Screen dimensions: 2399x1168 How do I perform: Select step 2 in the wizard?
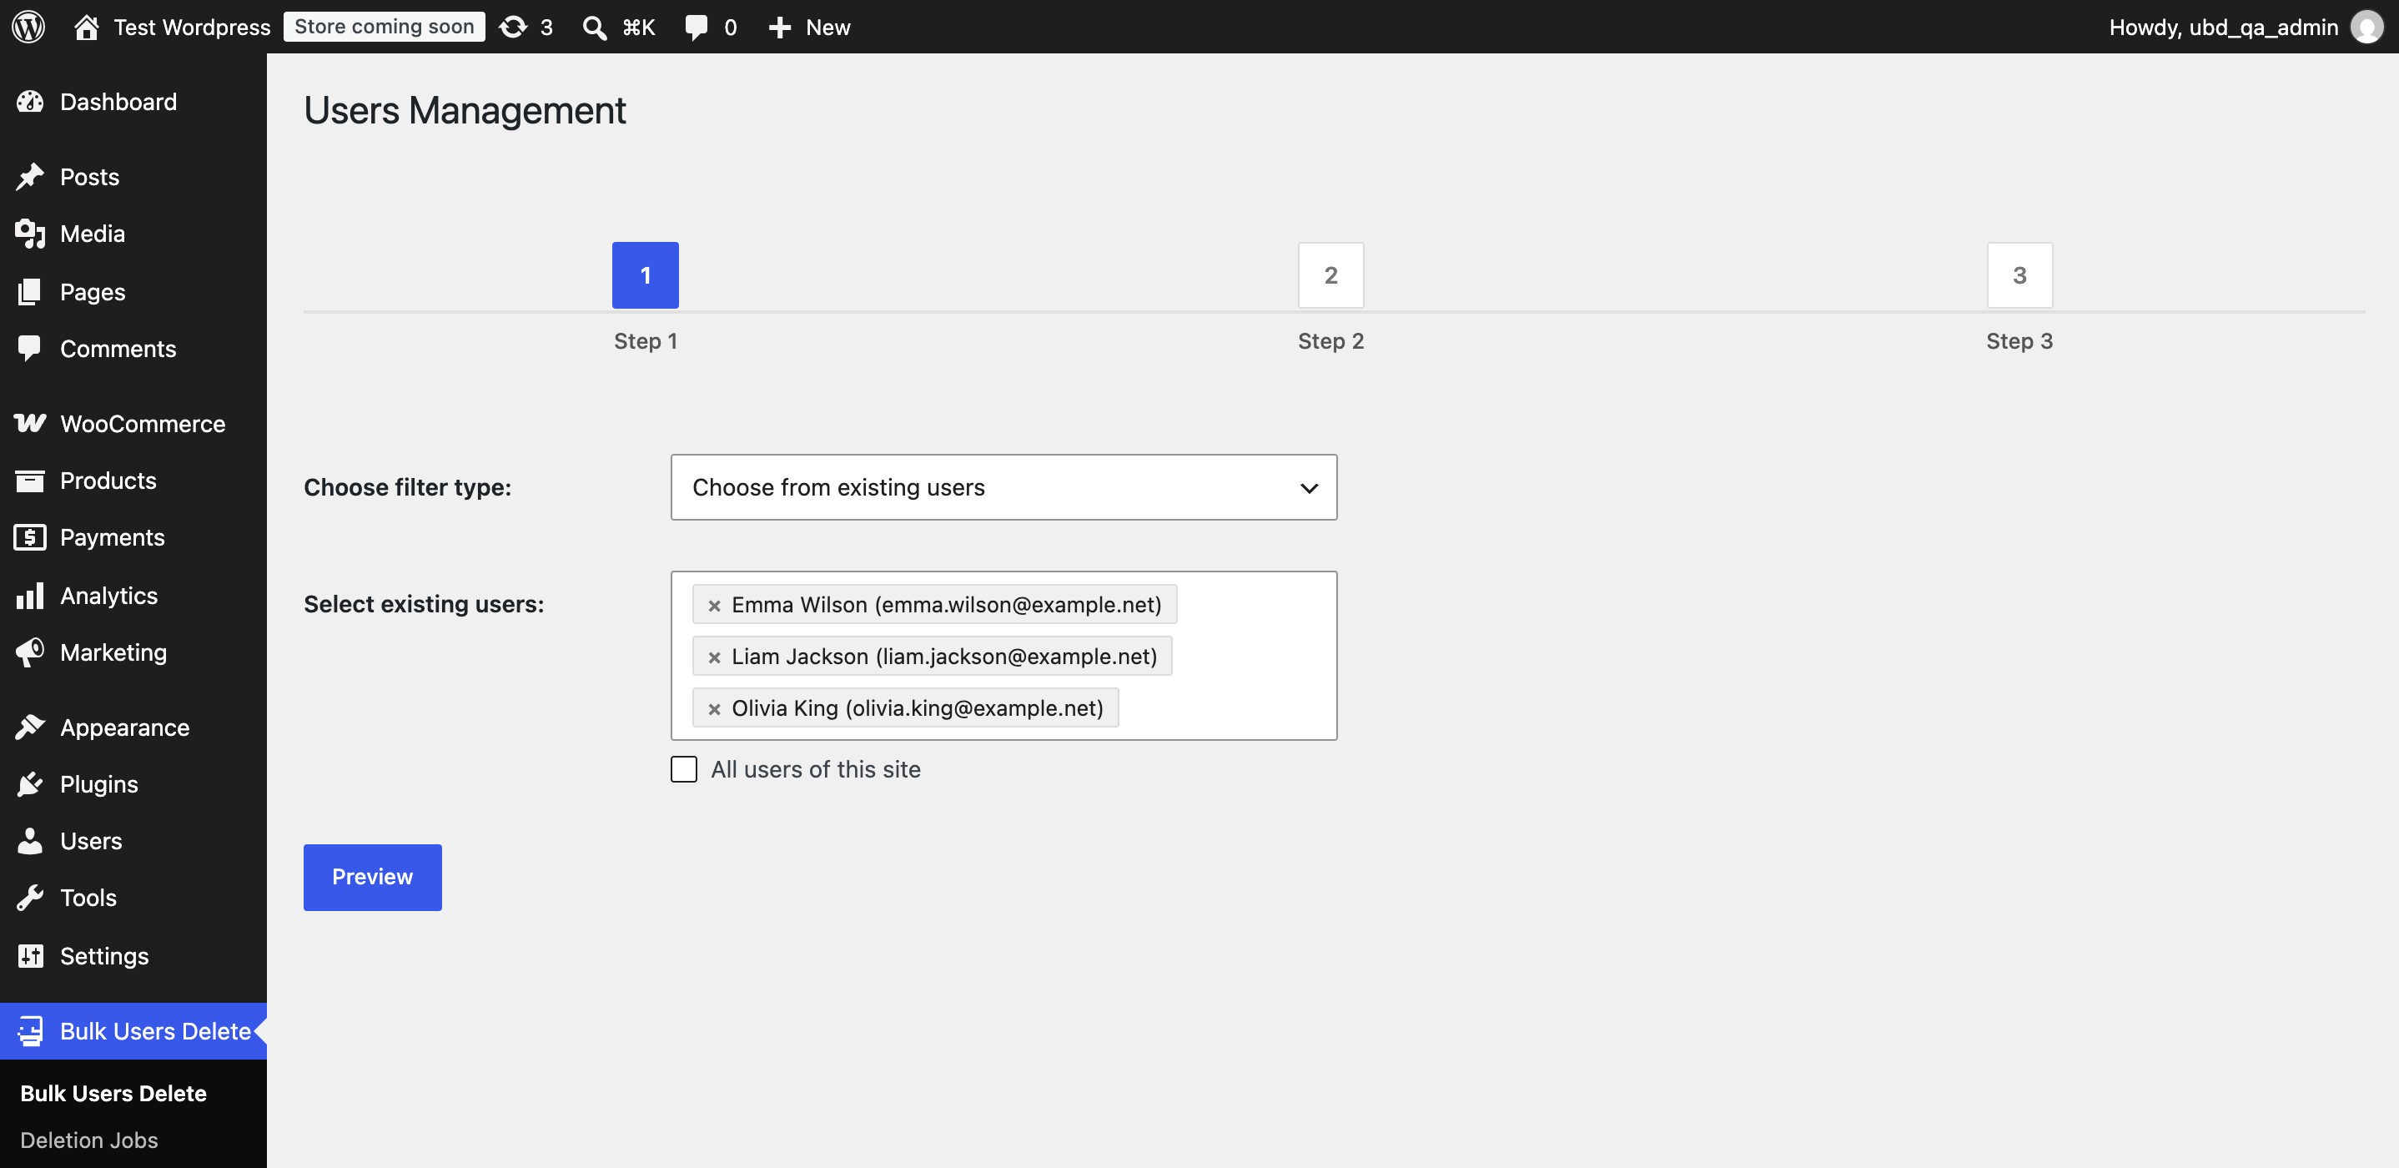1330,274
